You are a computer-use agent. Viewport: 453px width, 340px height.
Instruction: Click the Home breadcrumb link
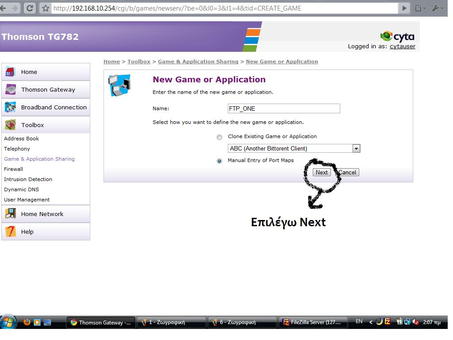(111, 62)
